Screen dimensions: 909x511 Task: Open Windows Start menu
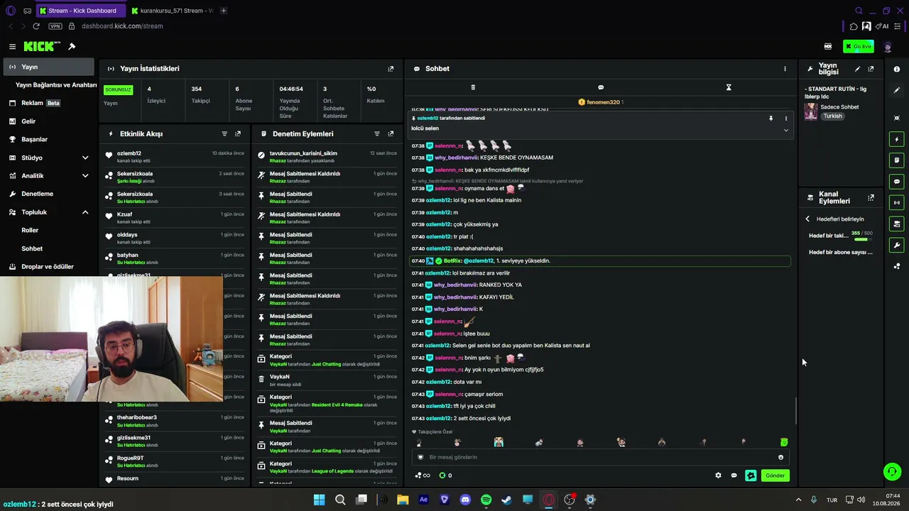[319, 500]
